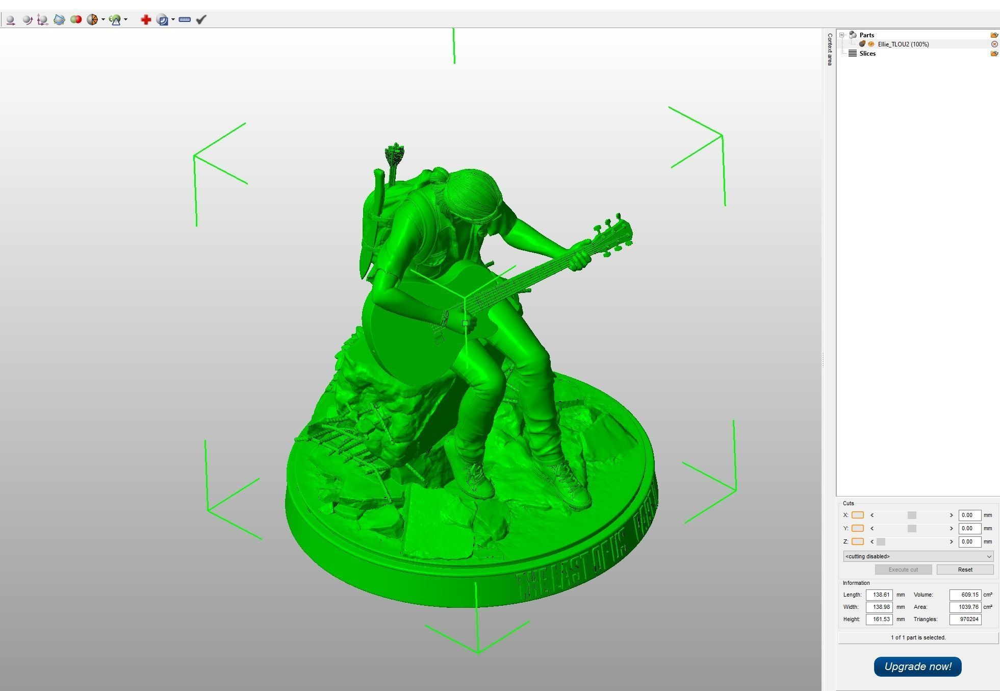The image size is (1000, 691).
Task: Open dropdown arrow beside the analysis warning icon
Action: coord(125,20)
